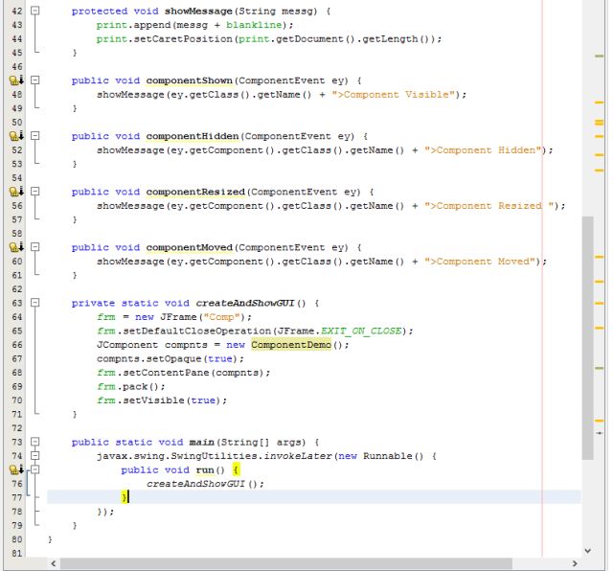
Task: Click the highlighted ComponentDemo text on line 66
Action: pos(291,345)
